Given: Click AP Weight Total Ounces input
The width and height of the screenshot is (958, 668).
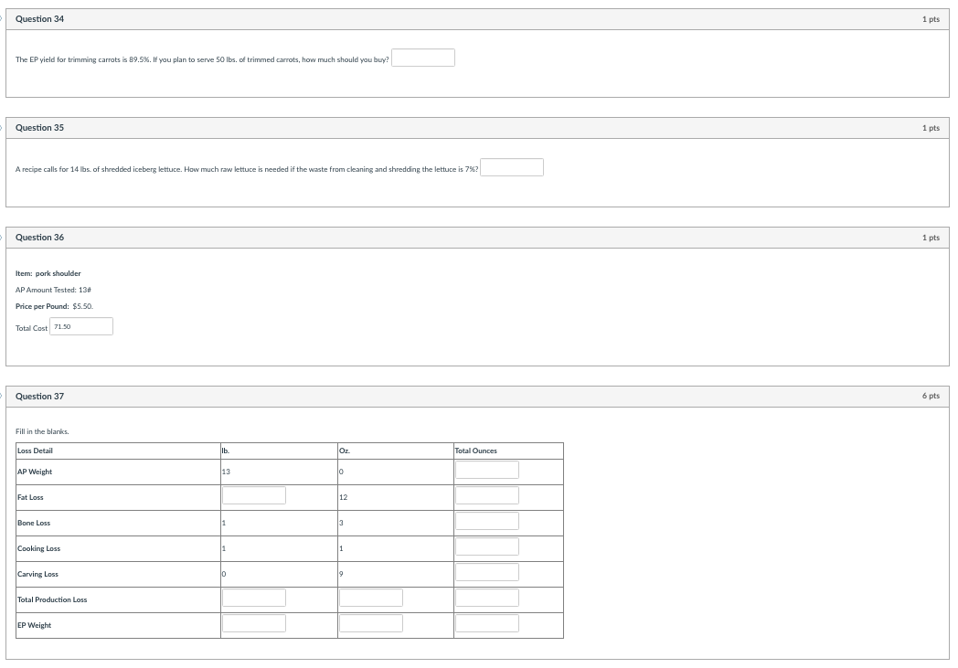Looking at the screenshot, I should 487,470.
